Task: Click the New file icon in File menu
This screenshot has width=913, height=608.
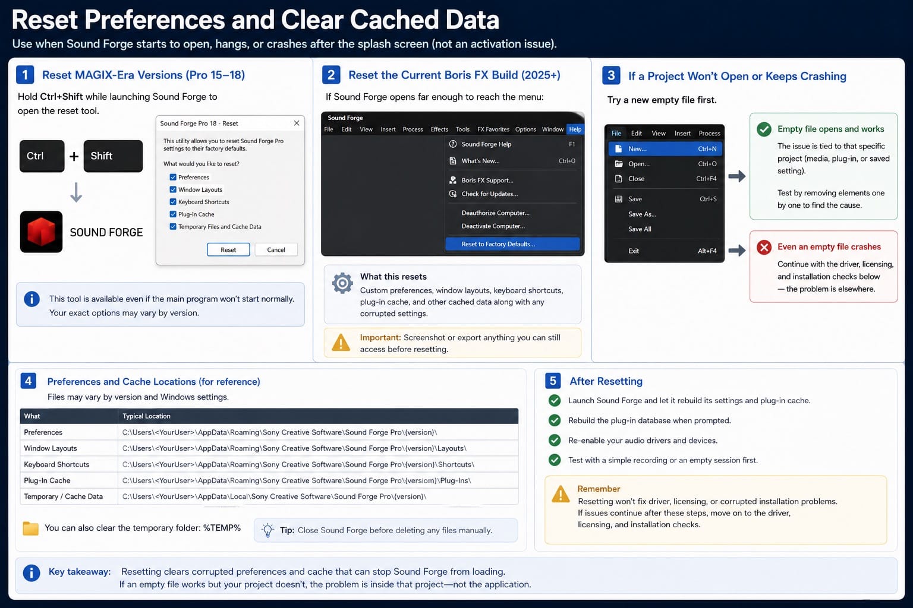Action: (618, 148)
